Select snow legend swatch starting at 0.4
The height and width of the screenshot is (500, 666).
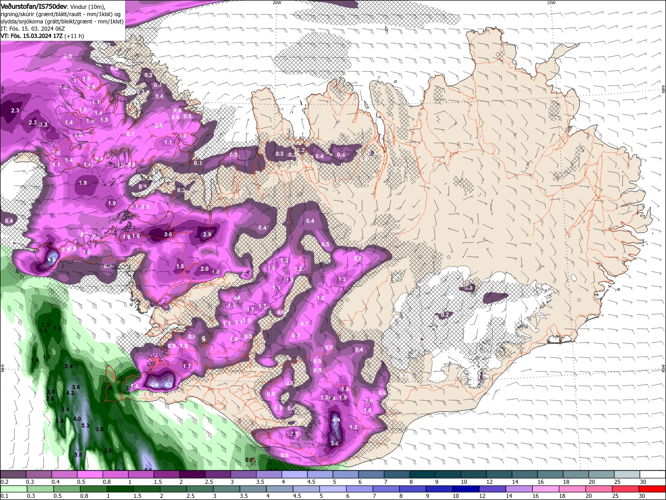[64, 475]
